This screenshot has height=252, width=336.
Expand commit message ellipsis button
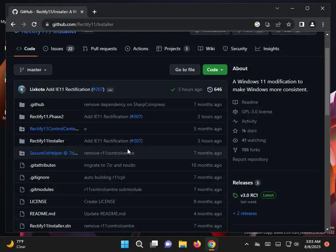click(110, 90)
